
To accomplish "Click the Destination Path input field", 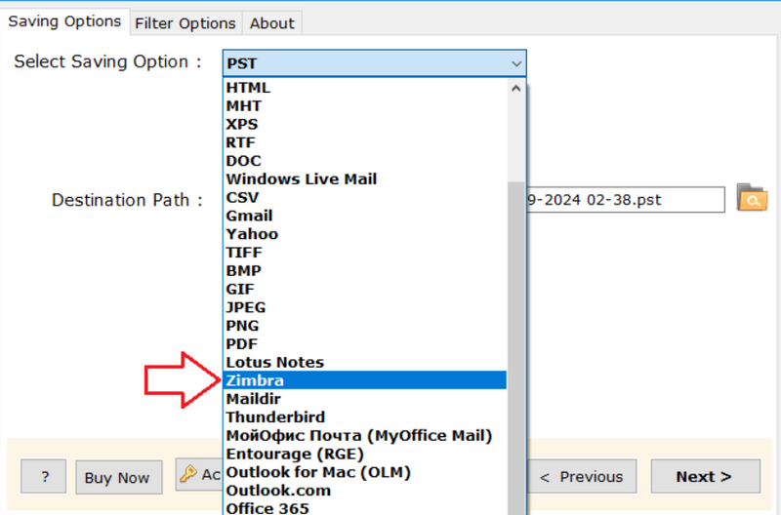I will [x=626, y=200].
